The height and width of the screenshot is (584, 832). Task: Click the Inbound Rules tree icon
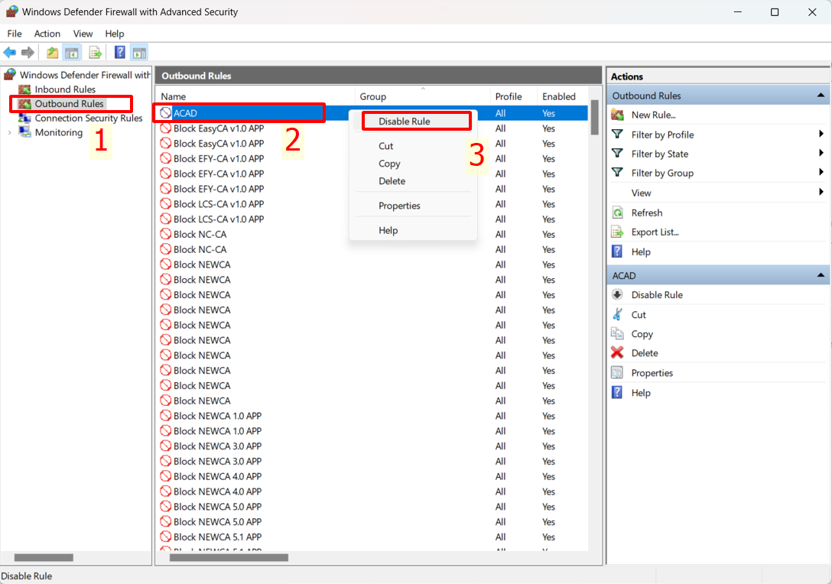click(24, 89)
